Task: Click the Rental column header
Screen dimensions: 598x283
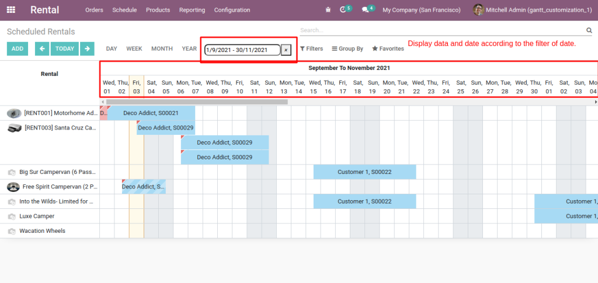Action: pos(50,74)
